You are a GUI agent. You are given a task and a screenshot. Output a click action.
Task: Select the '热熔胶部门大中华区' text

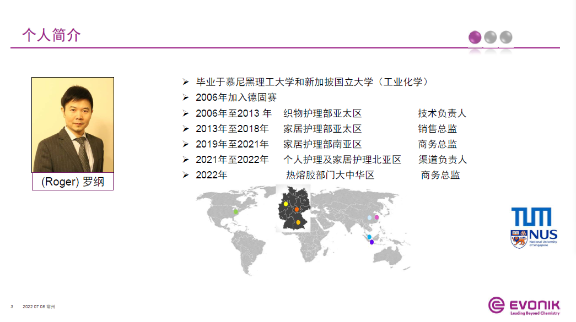[x=330, y=175]
